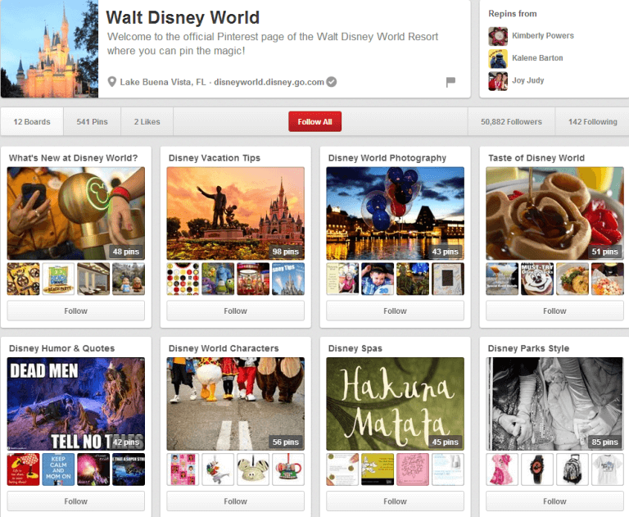629x517 pixels.
Task: Follow the Taste of Disney World board
Action: pyautogui.click(x=554, y=311)
